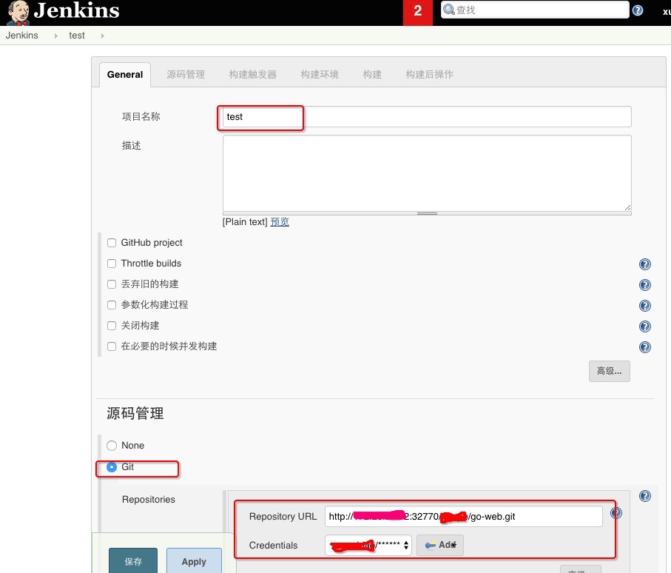
Task: Open the Credentials dropdown selector
Action: point(368,545)
